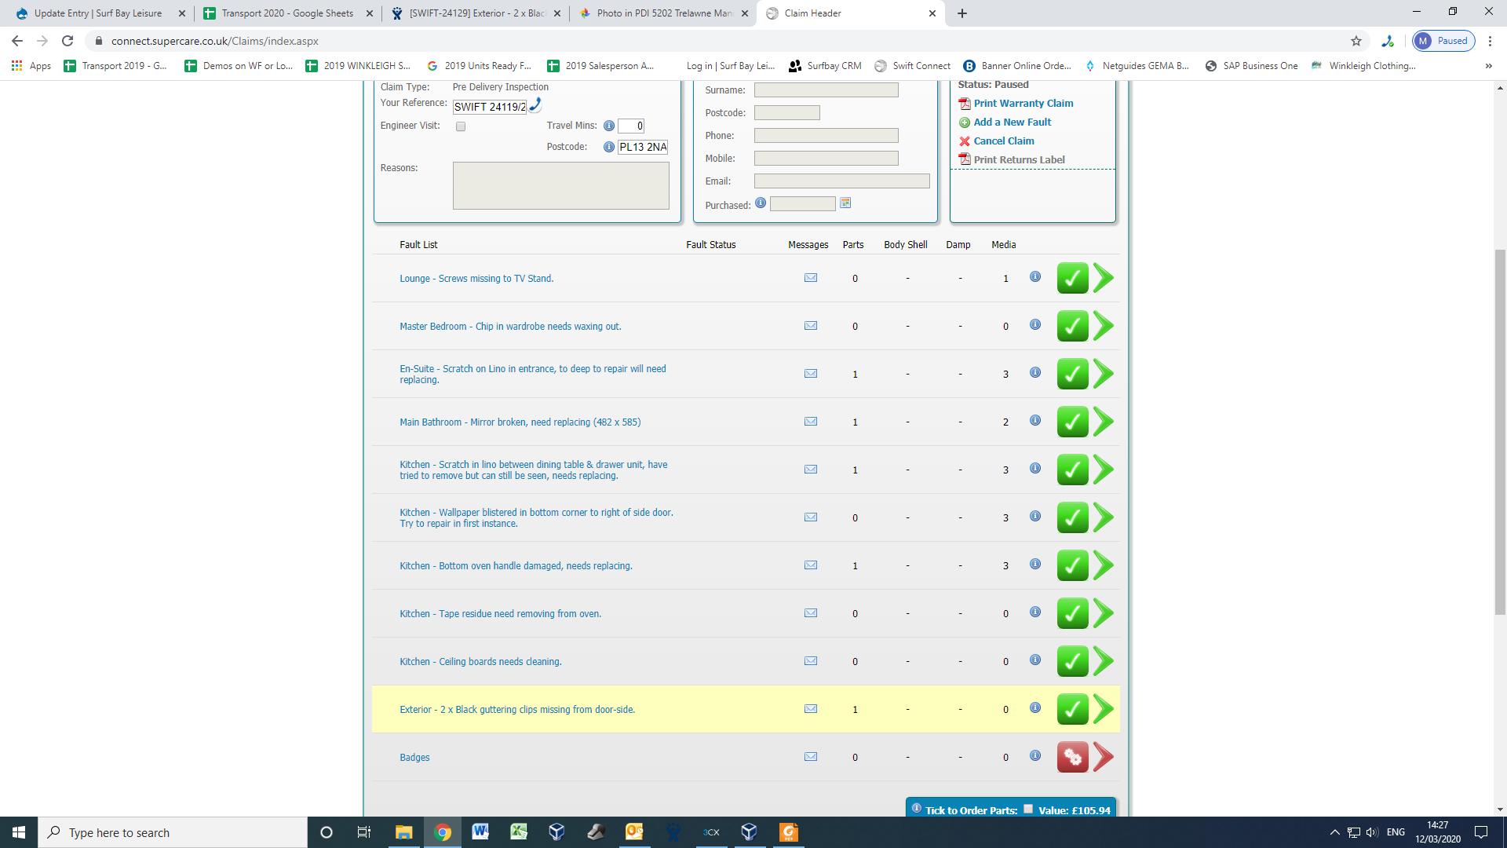Image resolution: width=1507 pixels, height=848 pixels.
Task: Open envelope icon for Exterior guttering clips fault
Action: pyautogui.click(x=811, y=709)
